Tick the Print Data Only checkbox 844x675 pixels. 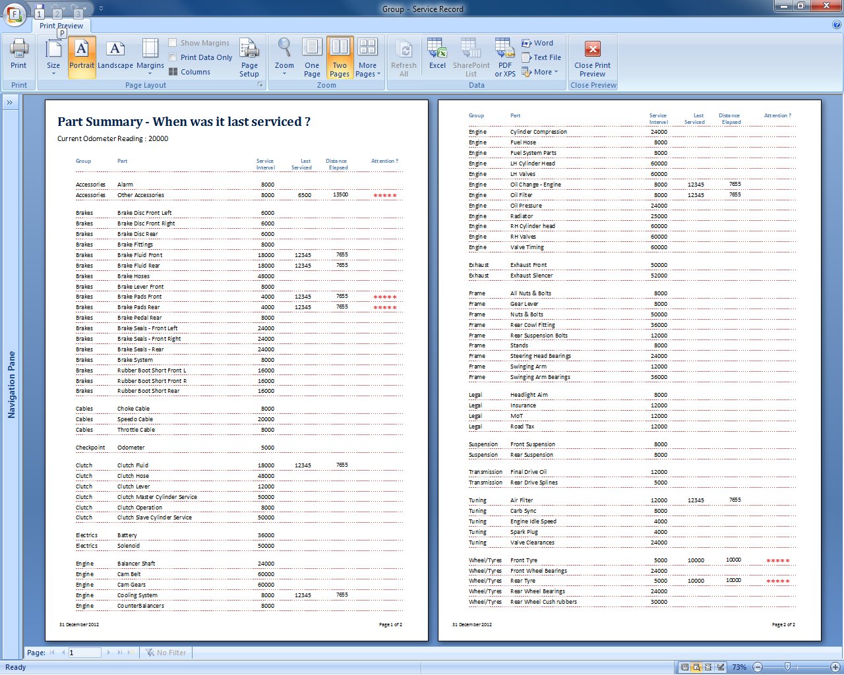click(x=173, y=57)
